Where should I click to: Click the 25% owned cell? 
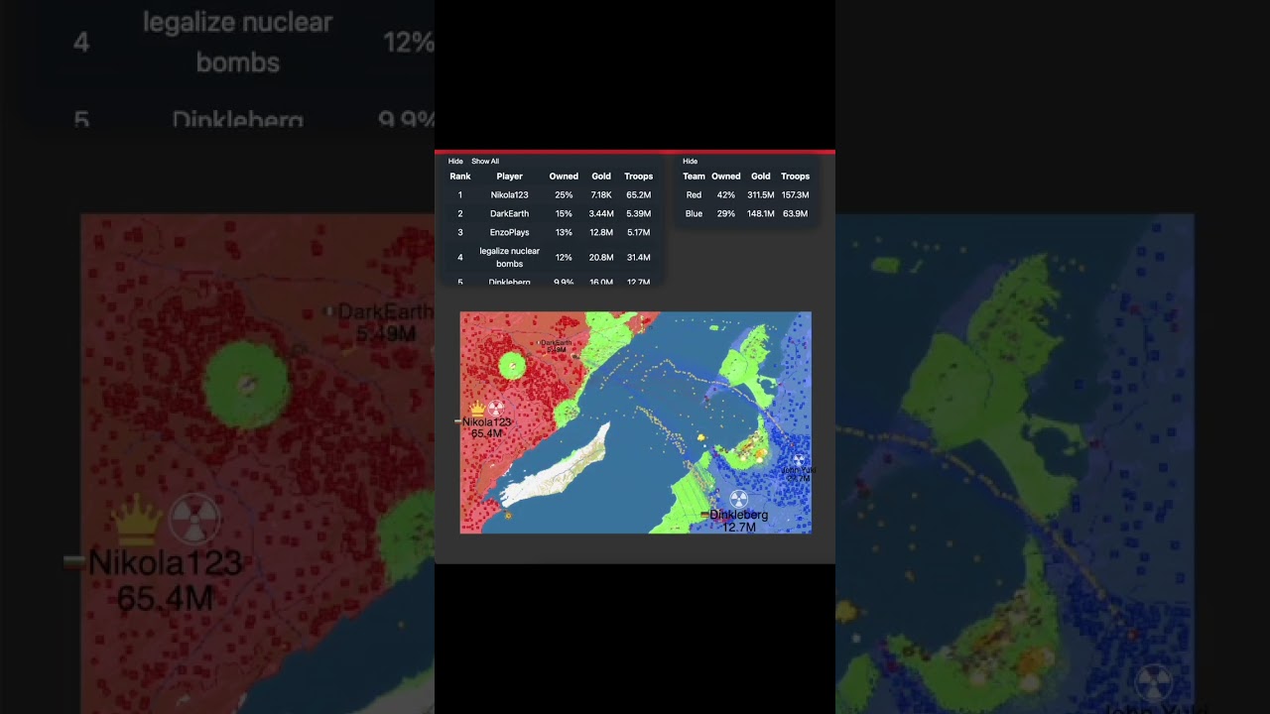coord(564,195)
